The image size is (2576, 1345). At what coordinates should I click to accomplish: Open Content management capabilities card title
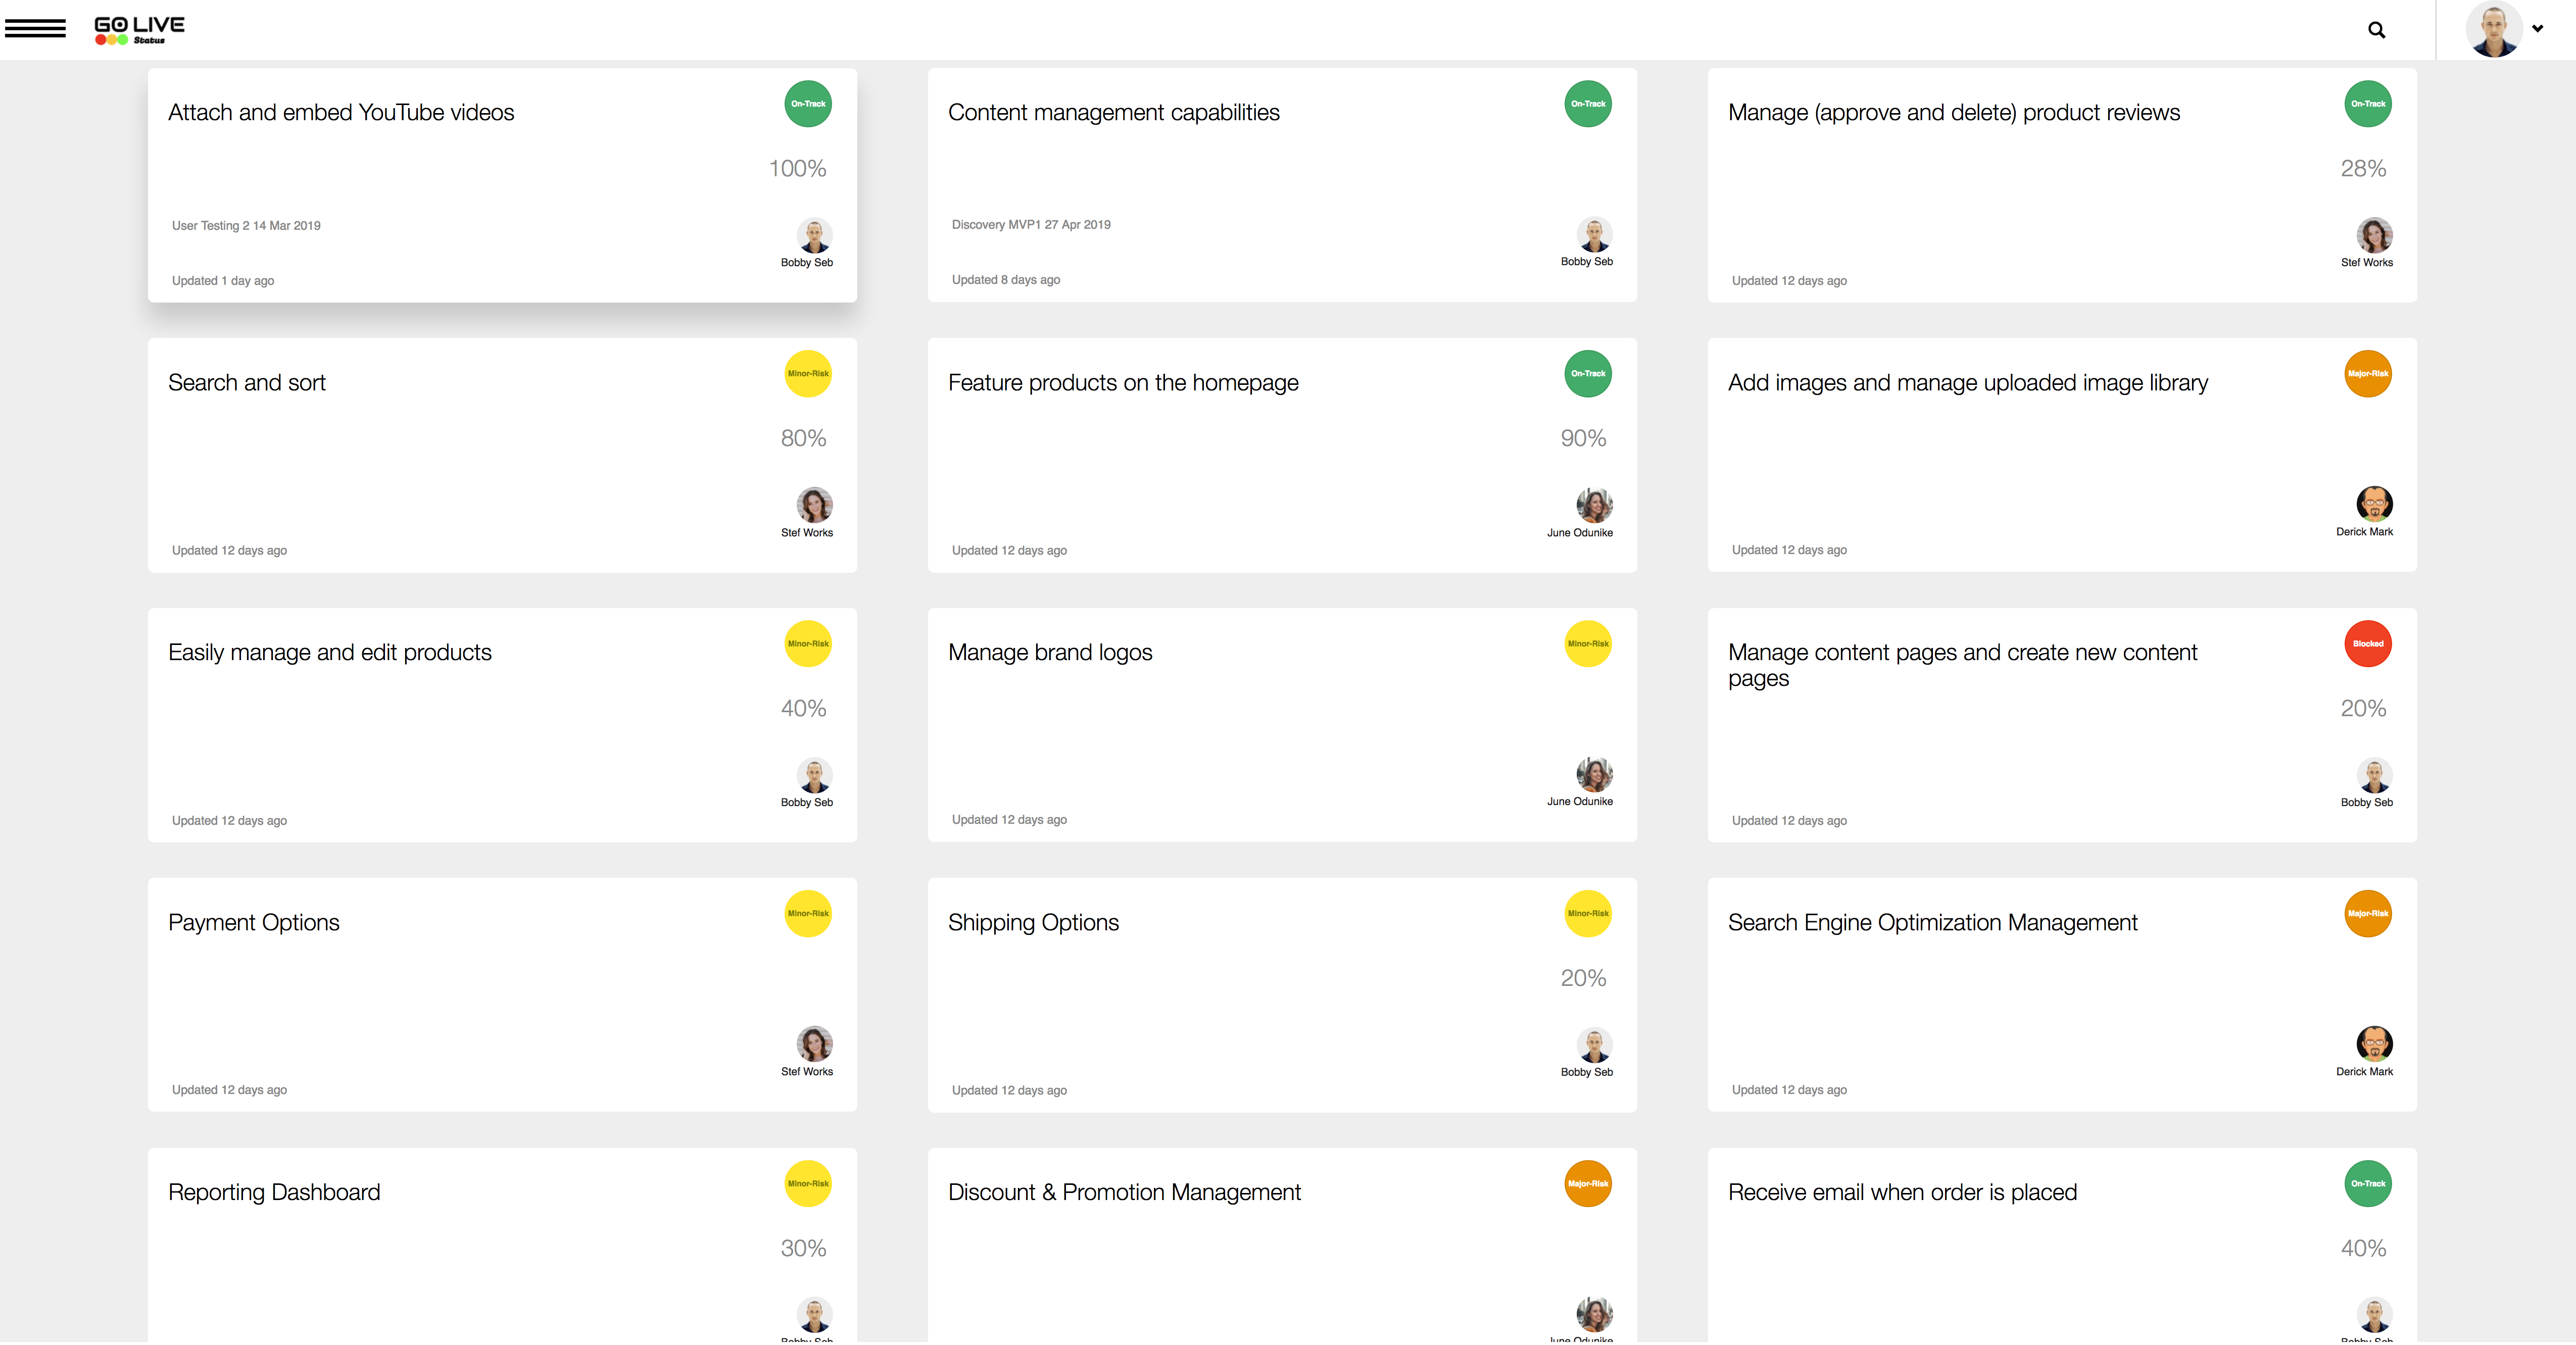[x=1113, y=113]
